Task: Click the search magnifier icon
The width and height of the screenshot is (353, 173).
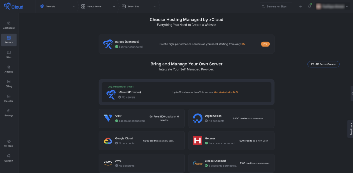Action: 263,7
